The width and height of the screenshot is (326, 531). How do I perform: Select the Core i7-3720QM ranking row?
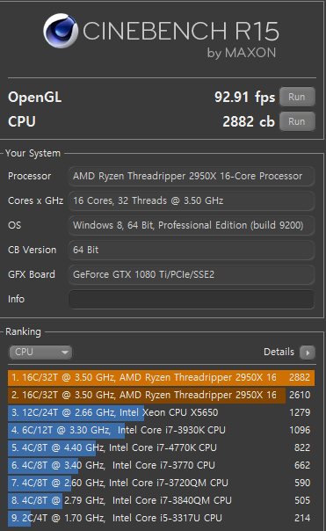161,484
